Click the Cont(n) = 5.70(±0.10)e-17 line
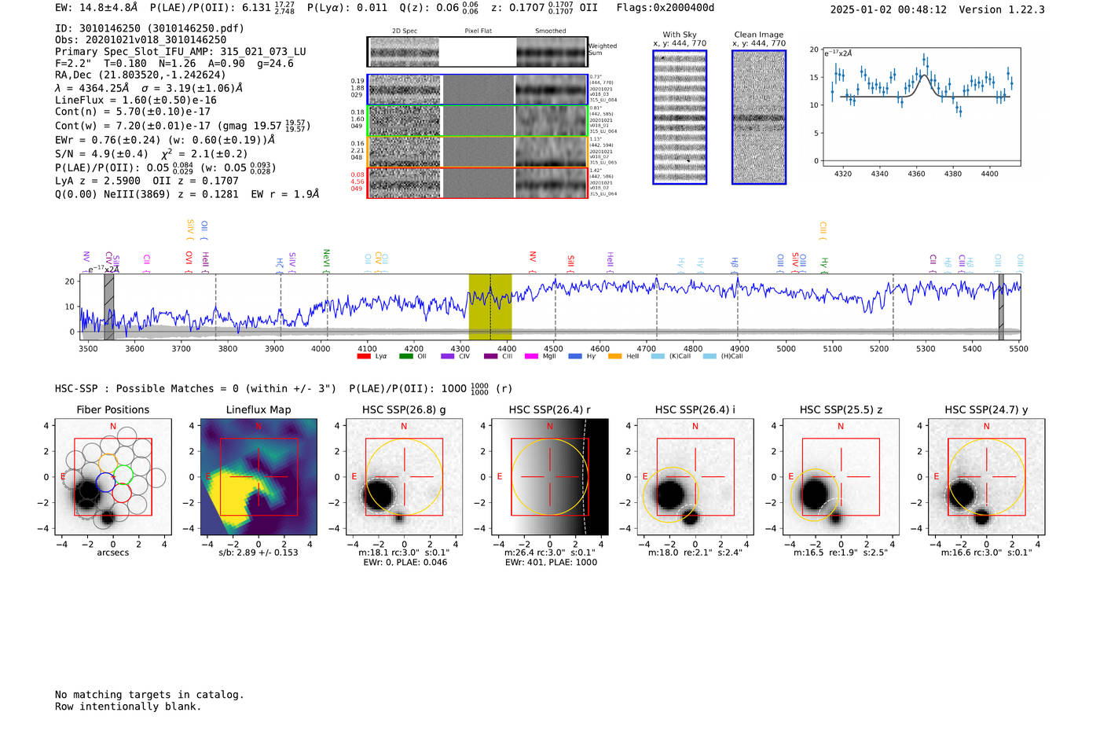Viewport: 1100px width, 749px height. point(133,112)
